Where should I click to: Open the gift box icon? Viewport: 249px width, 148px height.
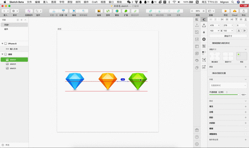point(197,130)
